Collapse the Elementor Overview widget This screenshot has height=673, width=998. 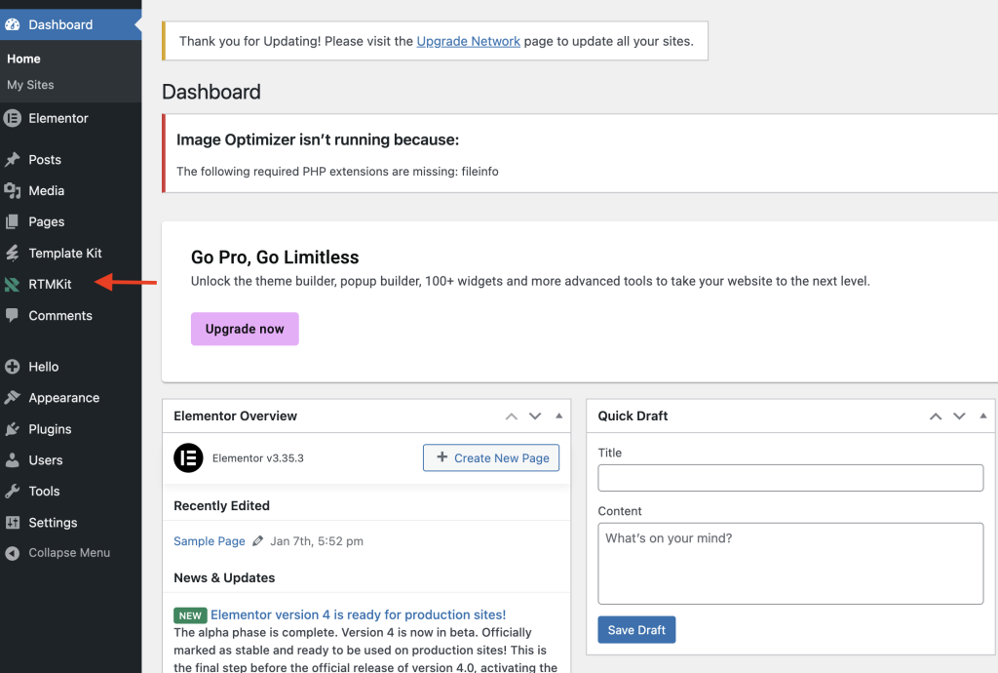tap(558, 416)
